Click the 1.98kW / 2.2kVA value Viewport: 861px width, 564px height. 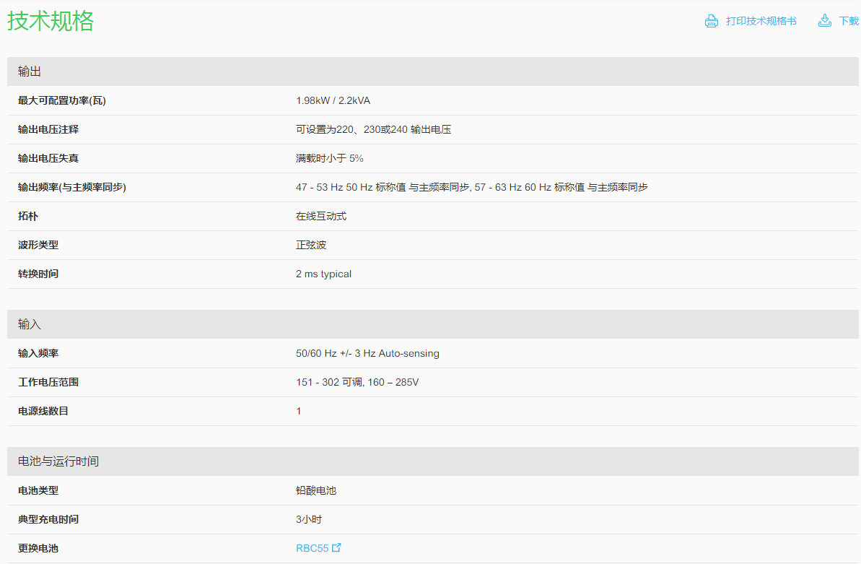(333, 100)
